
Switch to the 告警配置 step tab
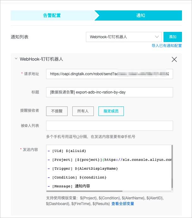pyautogui.click(x=52, y=15)
